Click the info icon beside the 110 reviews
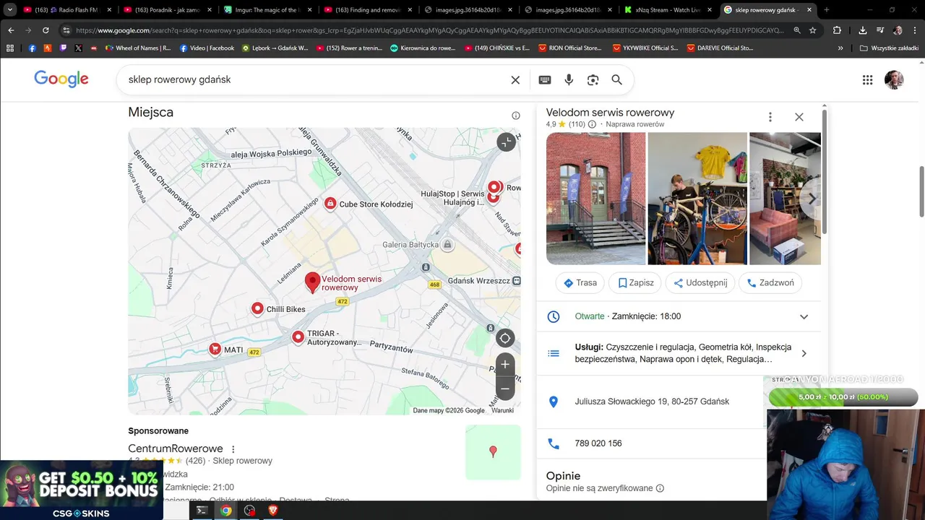Screen dimensions: 925x520 point(592,124)
